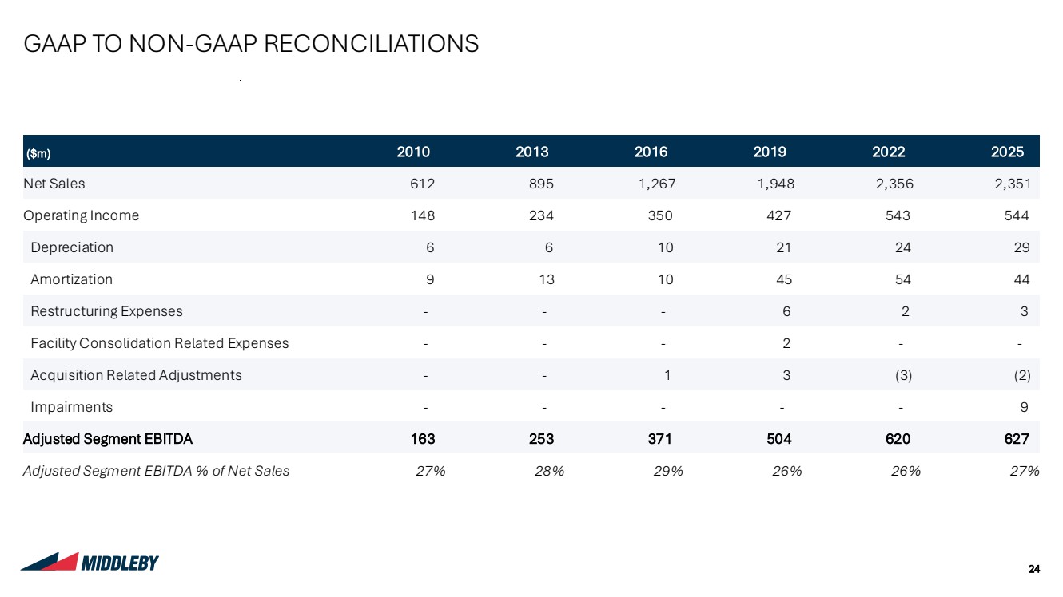Click Net Sales value 1,948
The width and height of the screenshot is (1063, 597).
point(774,184)
